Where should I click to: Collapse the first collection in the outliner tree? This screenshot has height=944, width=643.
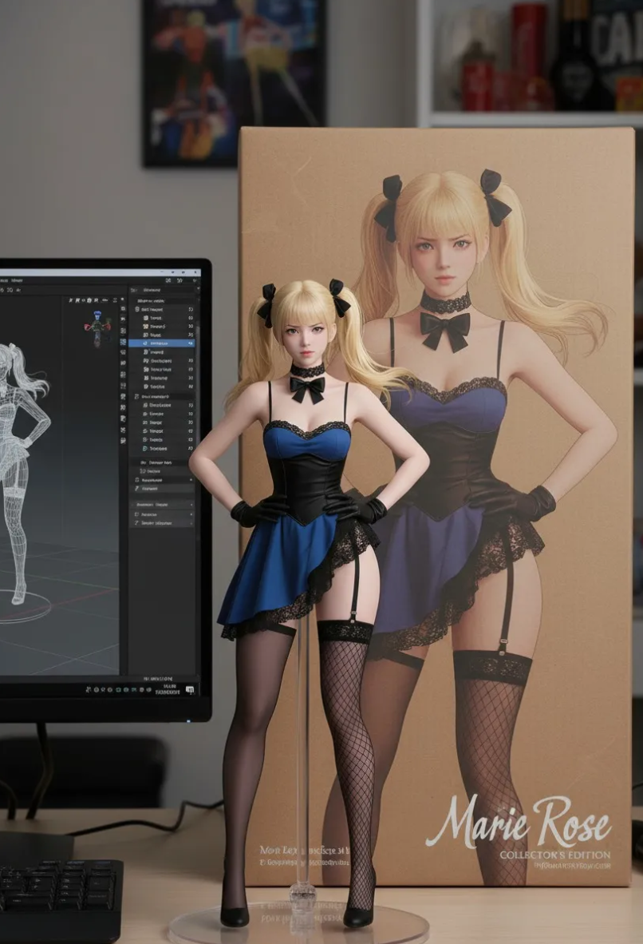point(136,308)
